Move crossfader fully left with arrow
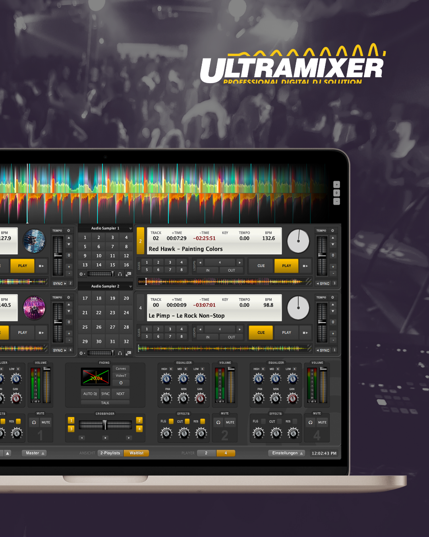This screenshot has width=429, height=537. 82,438
